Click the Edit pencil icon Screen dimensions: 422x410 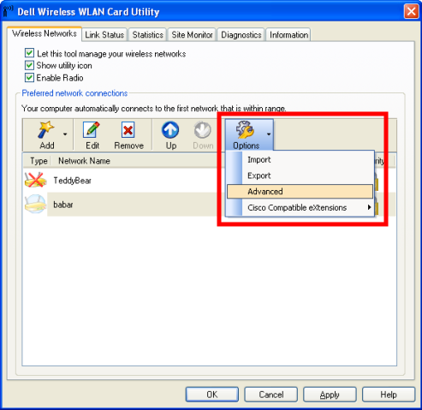(x=92, y=130)
